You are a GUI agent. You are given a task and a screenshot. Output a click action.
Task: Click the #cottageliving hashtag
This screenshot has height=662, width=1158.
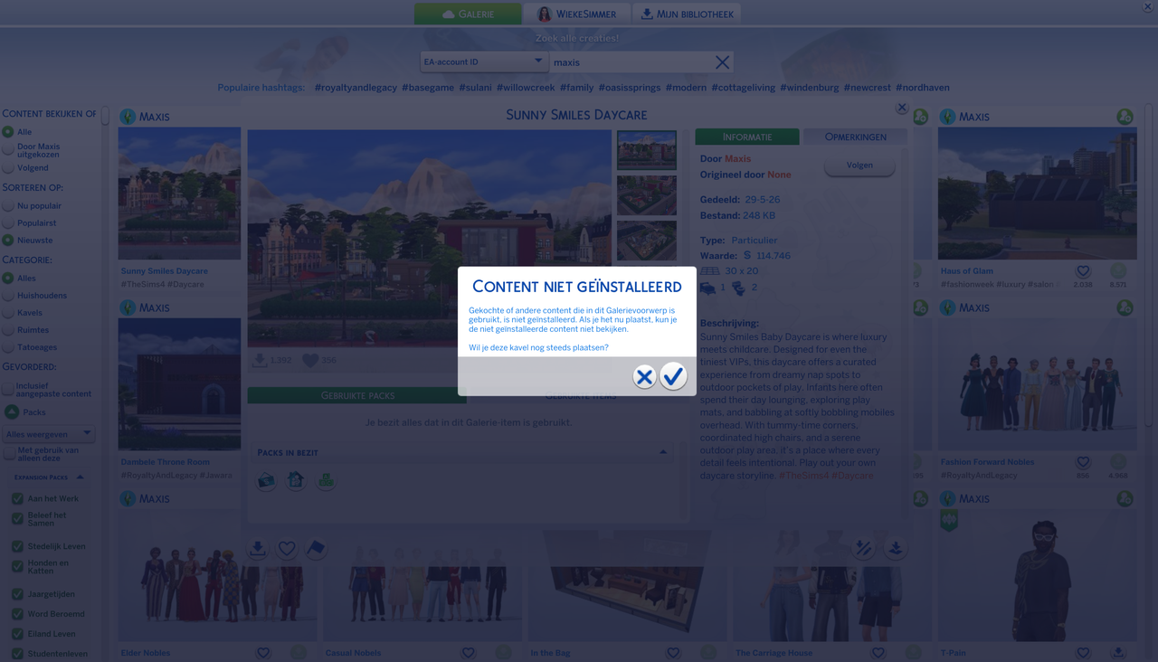point(744,88)
